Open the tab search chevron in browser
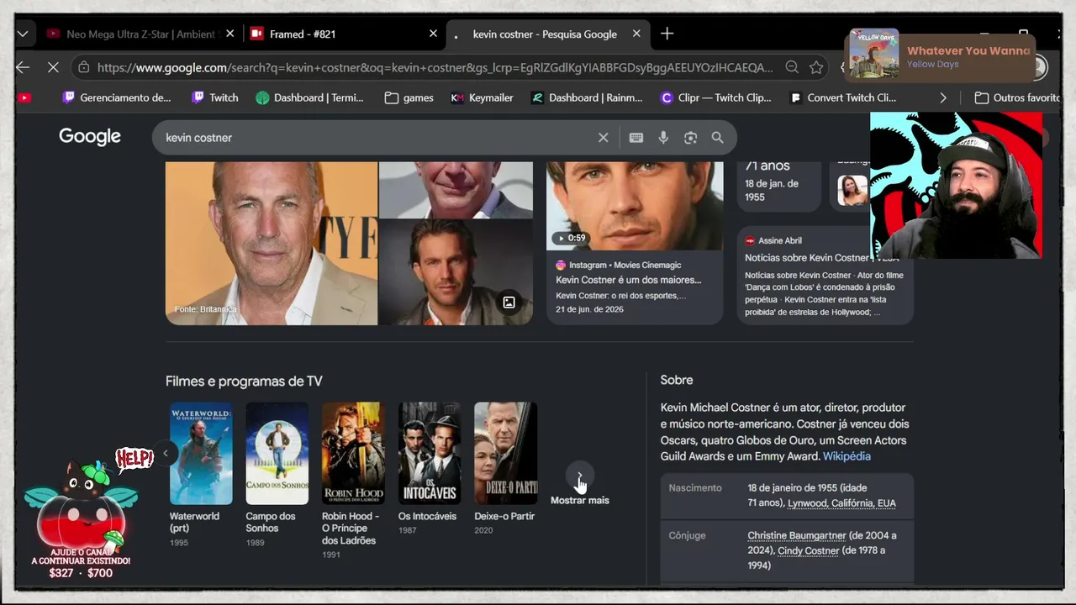The height and width of the screenshot is (605, 1076). (x=23, y=34)
